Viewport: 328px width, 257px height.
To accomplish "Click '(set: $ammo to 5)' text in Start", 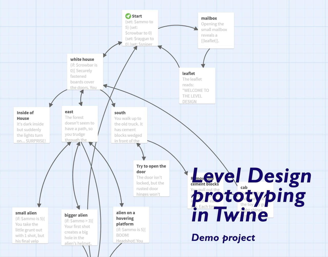I will (139, 25).
